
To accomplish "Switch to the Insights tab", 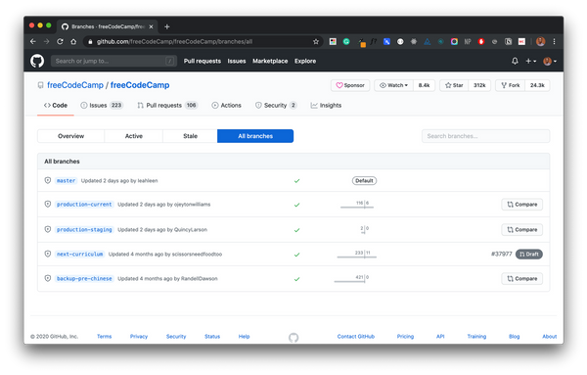I will coord(326,106).
